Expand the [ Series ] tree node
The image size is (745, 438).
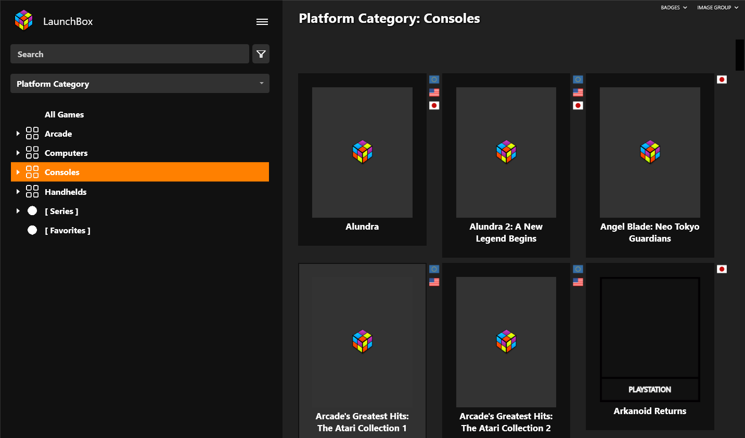tap(18, 211)
